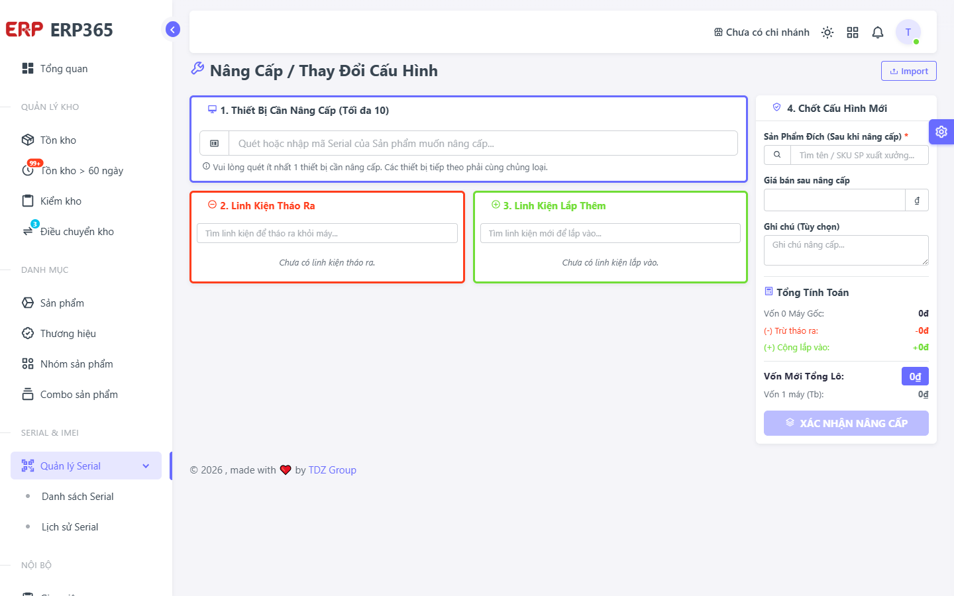
Task: Click the plus icon in Linh Kiện Lắp Thêm header
Action: [x=496, y=205]
